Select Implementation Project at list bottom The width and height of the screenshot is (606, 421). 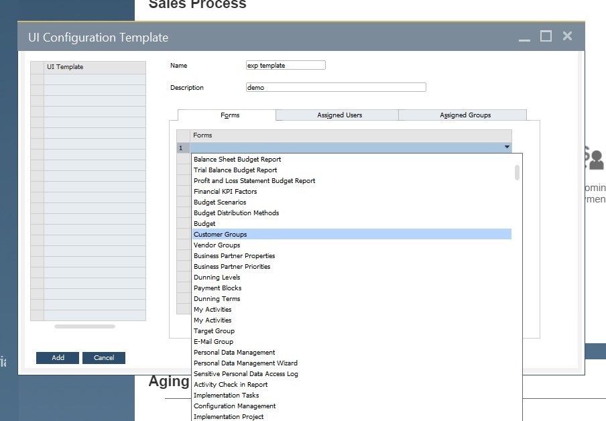click(x=228, y=416)
